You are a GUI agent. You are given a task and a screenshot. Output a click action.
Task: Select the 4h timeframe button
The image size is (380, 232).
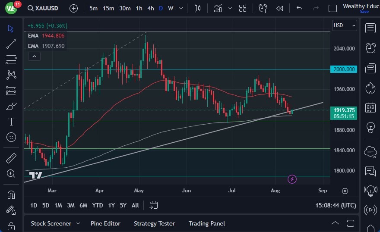click(150, 8)
